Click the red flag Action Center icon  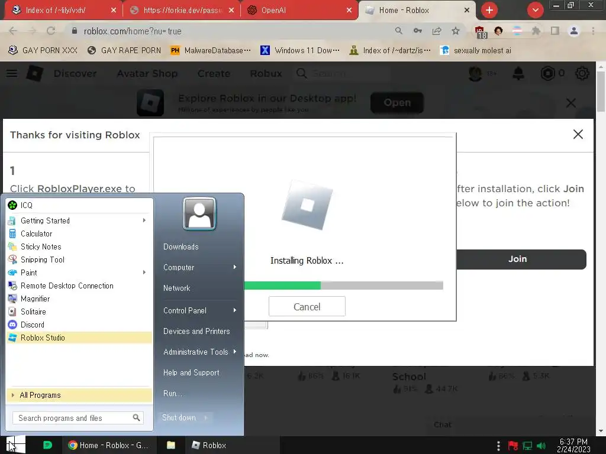pyautogui.click(x=513, y=446)
